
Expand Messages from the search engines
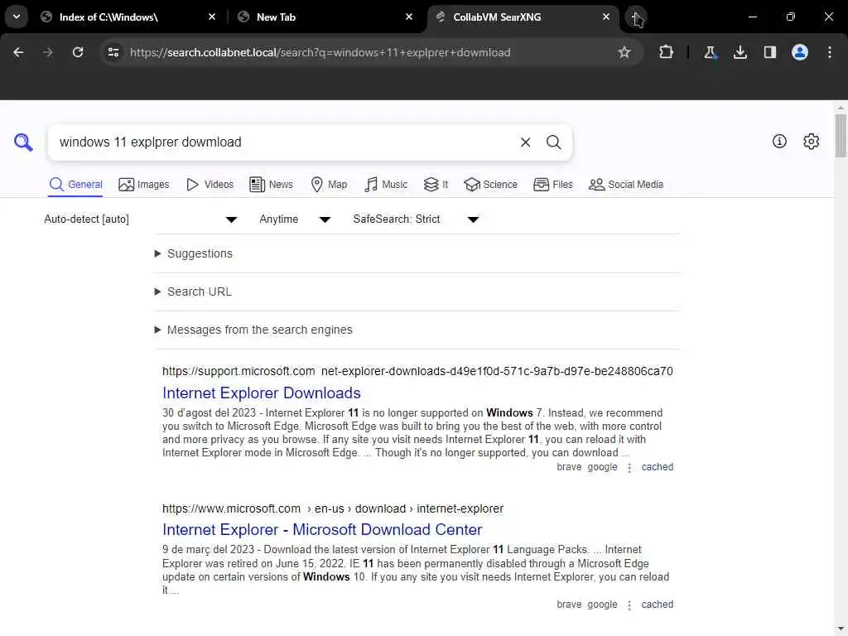(x=253, y=330)
